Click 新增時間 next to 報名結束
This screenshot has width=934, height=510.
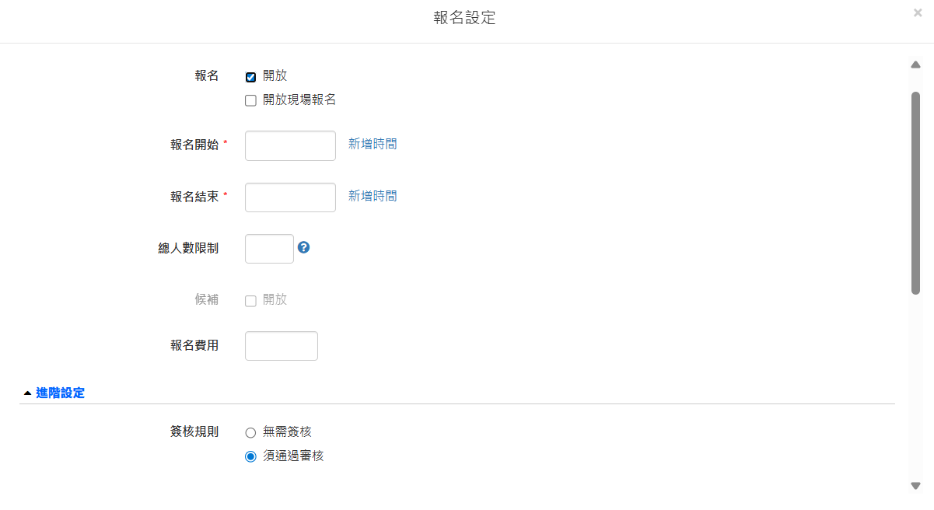tap(373, 196)
